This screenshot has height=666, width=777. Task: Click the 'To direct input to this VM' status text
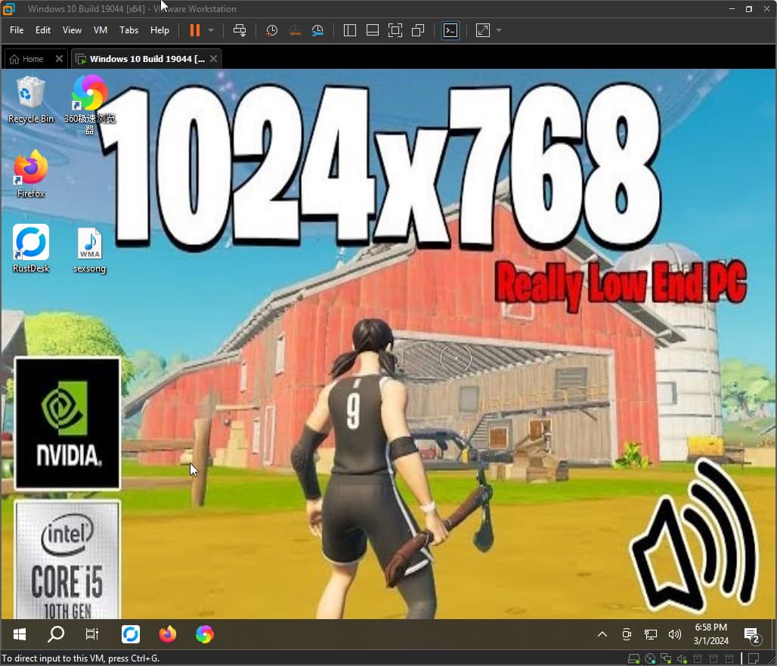pos(80,658)
